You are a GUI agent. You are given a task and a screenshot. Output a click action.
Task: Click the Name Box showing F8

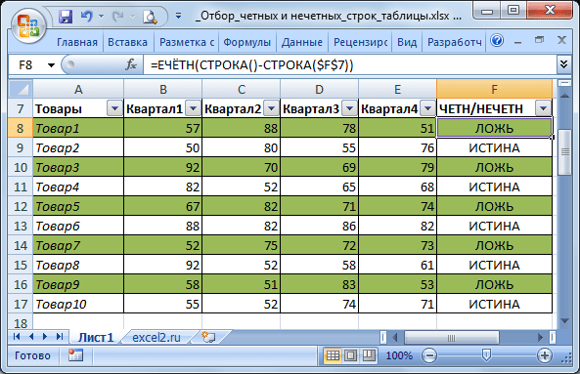tap(26, 65)
